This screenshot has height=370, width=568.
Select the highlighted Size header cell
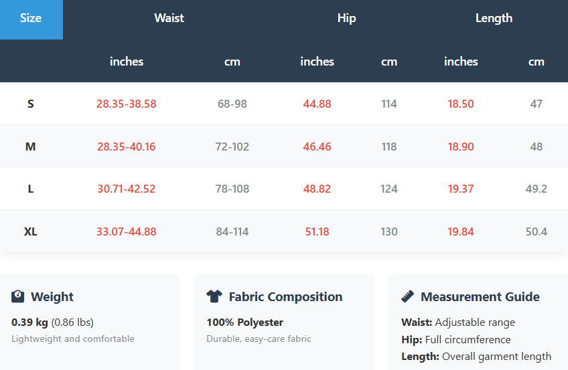coord(31,19)
